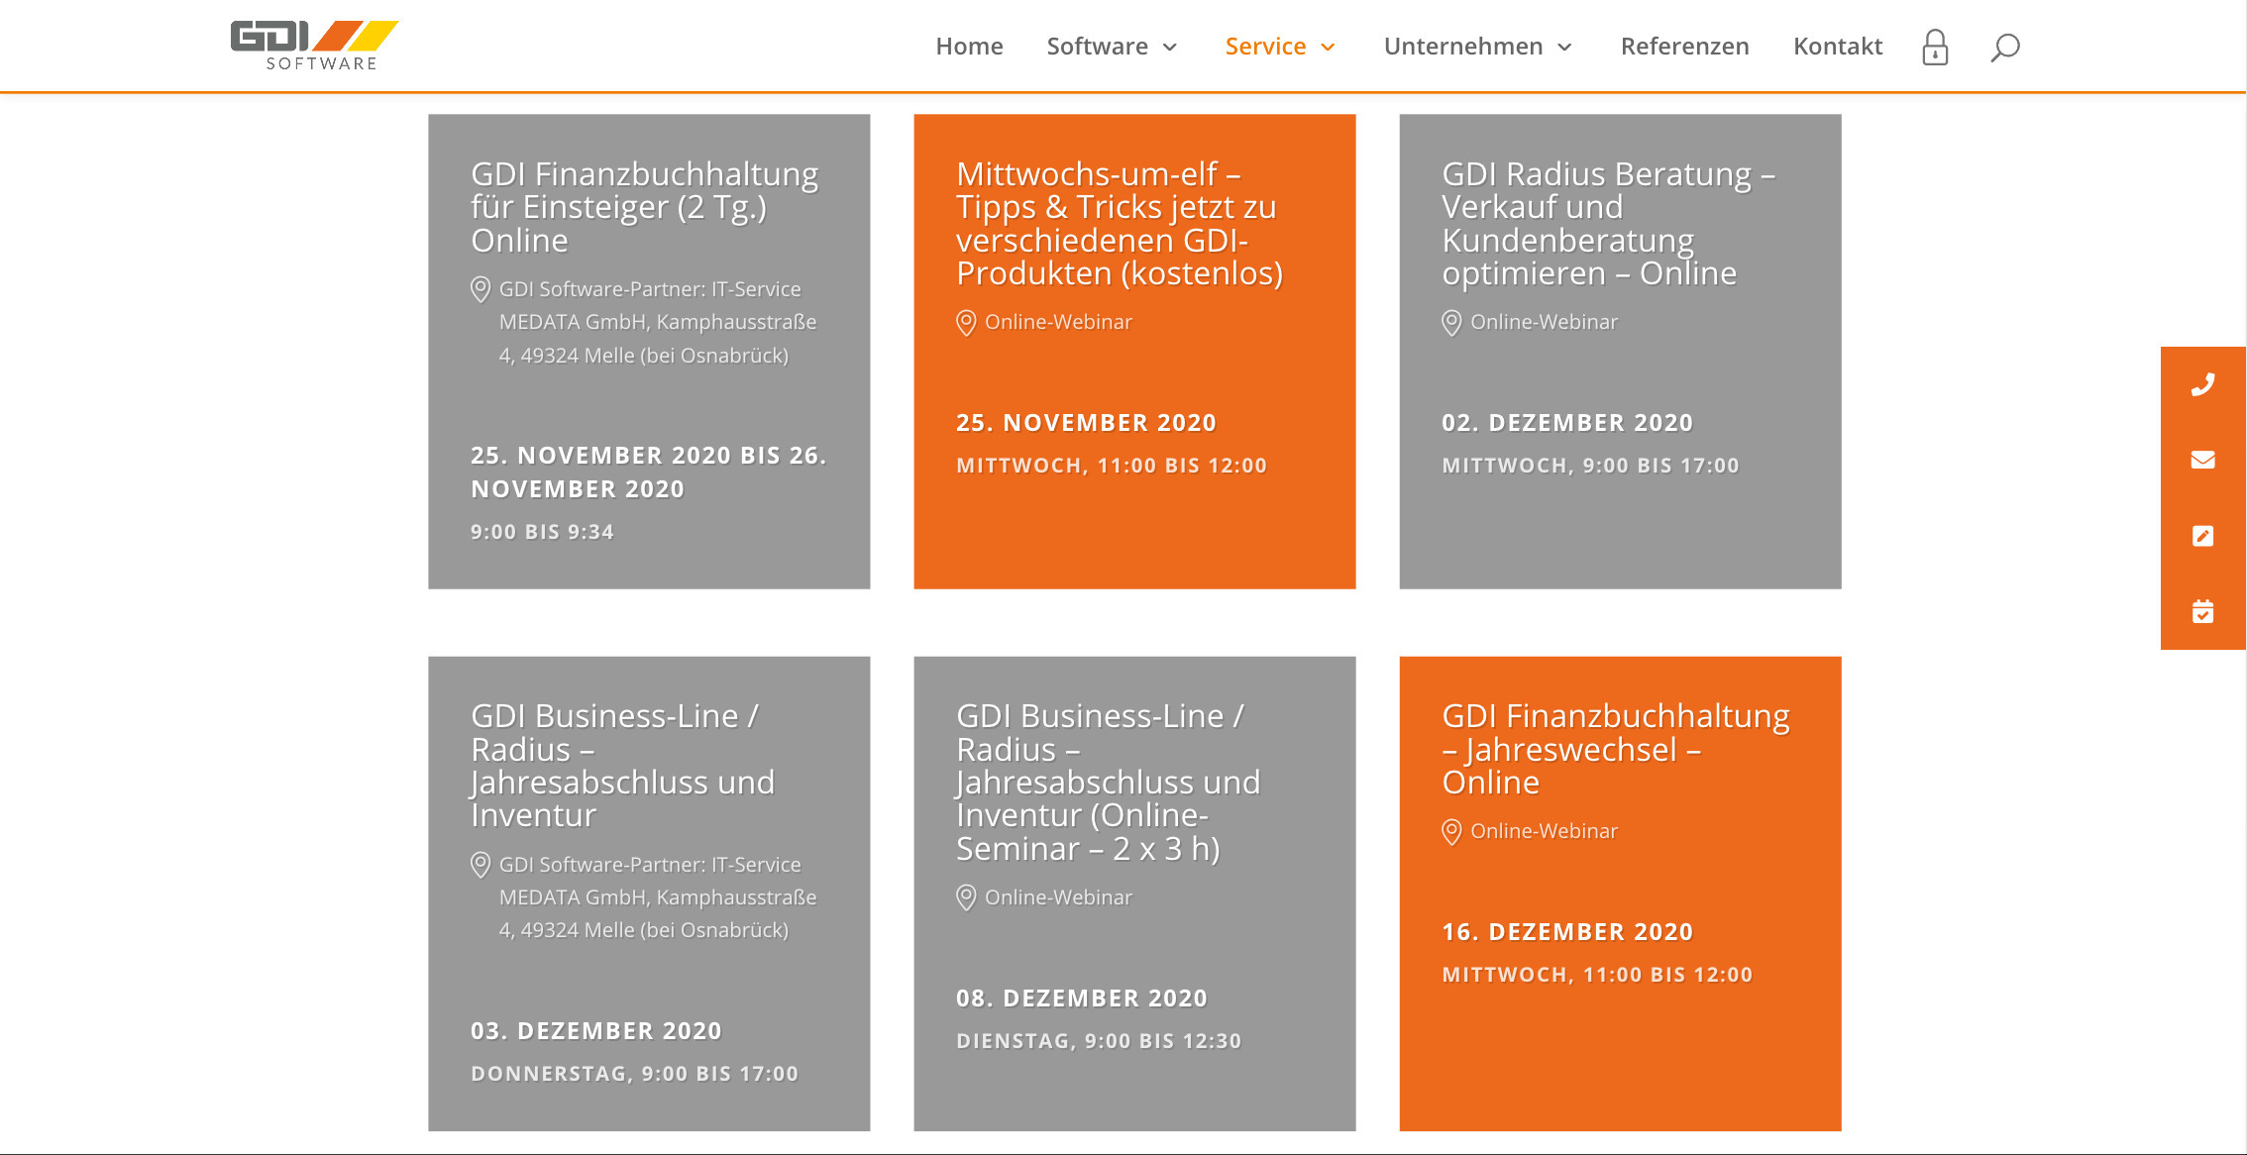Click date '16. Dezember 2020'
The image size is (2247, 1155).
[x=1567, y=932]
